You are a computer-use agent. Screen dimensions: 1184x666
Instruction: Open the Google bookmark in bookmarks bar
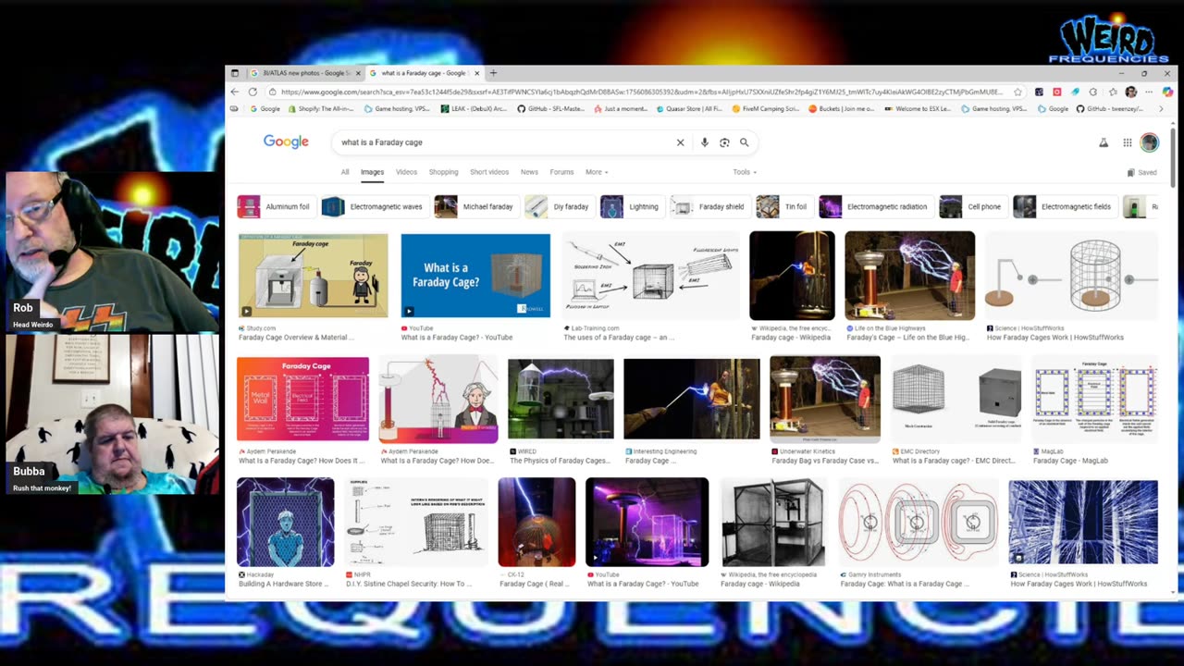265,108
